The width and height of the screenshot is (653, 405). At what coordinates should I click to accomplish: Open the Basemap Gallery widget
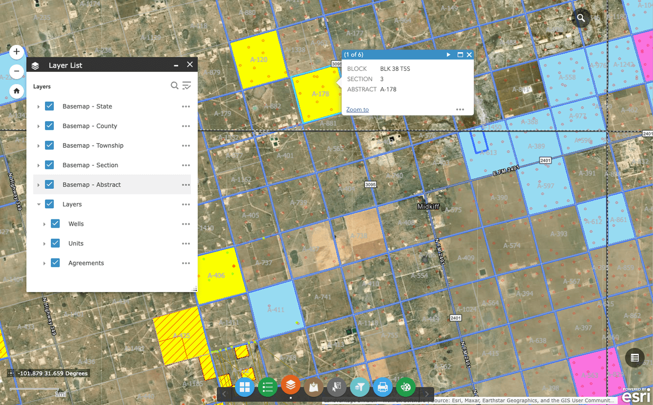pyautogui.click(x=245, y=387)
